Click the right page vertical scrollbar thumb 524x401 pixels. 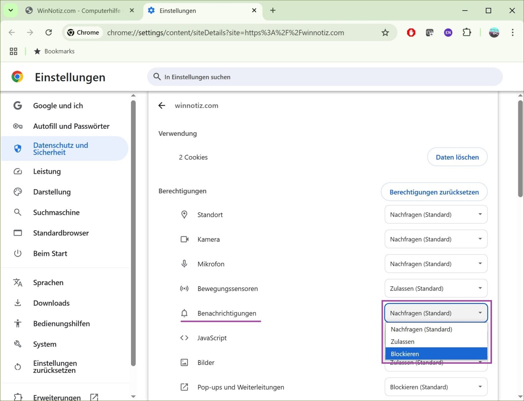click(520, 148)
